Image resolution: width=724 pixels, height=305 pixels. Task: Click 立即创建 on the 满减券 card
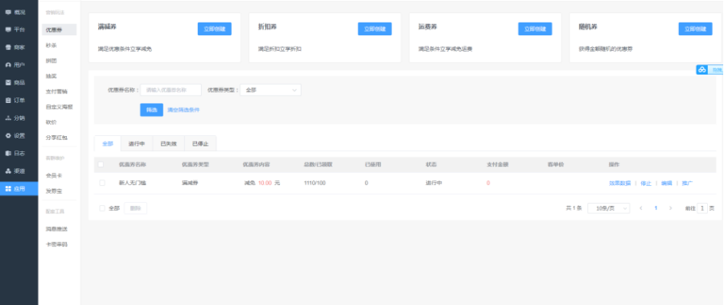215,29
